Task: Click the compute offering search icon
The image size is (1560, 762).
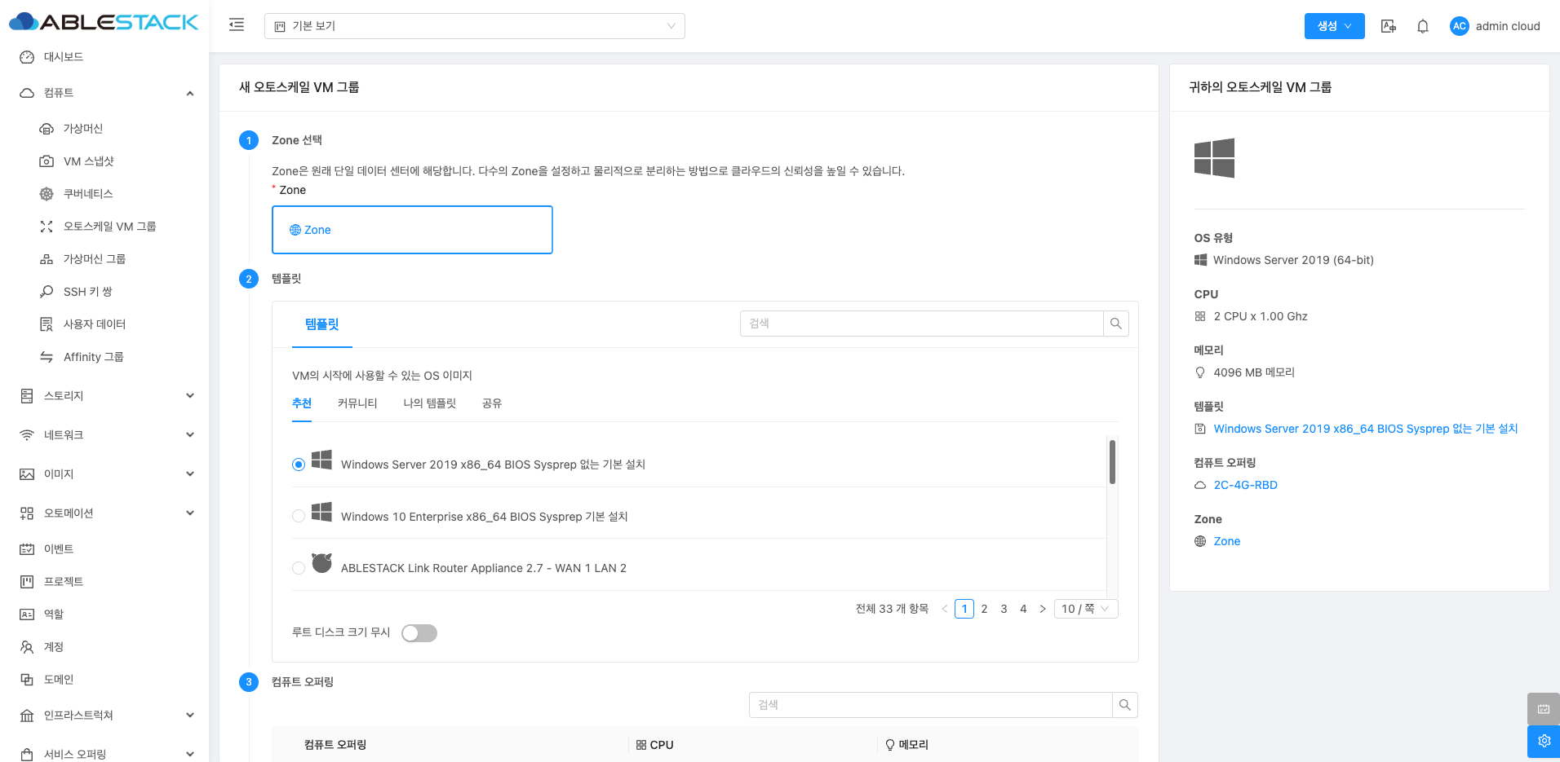Action: (x=1124, y=705)
